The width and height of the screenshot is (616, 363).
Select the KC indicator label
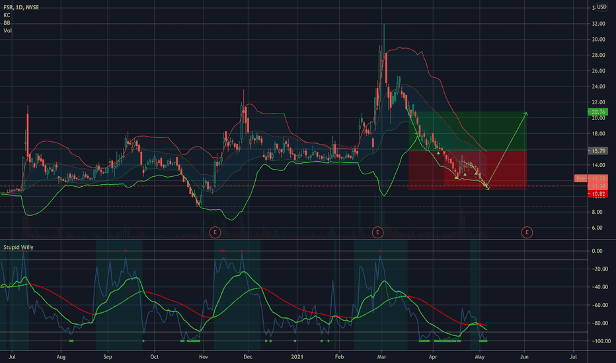[7, 15]
